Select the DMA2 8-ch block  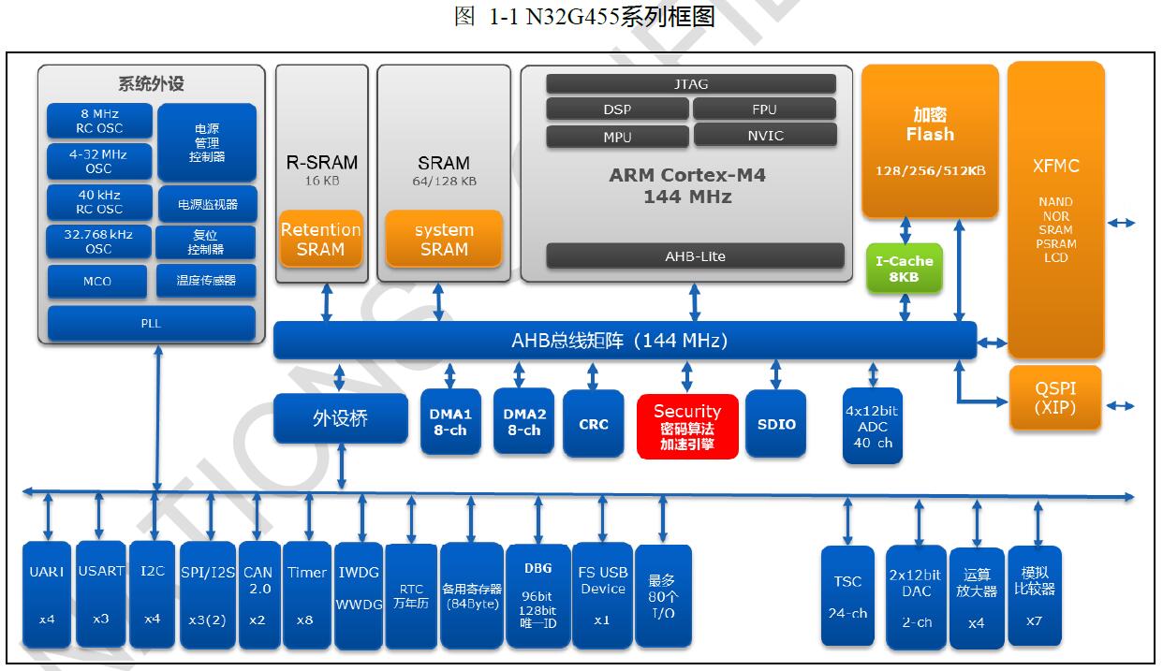pyautogui.click(x=523, y=422)
